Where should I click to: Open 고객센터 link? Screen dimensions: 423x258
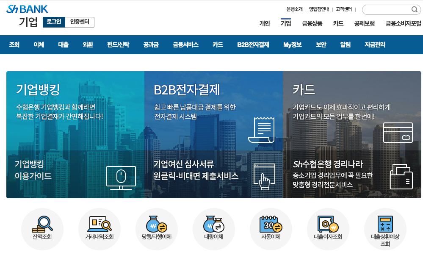pos(343,9)
